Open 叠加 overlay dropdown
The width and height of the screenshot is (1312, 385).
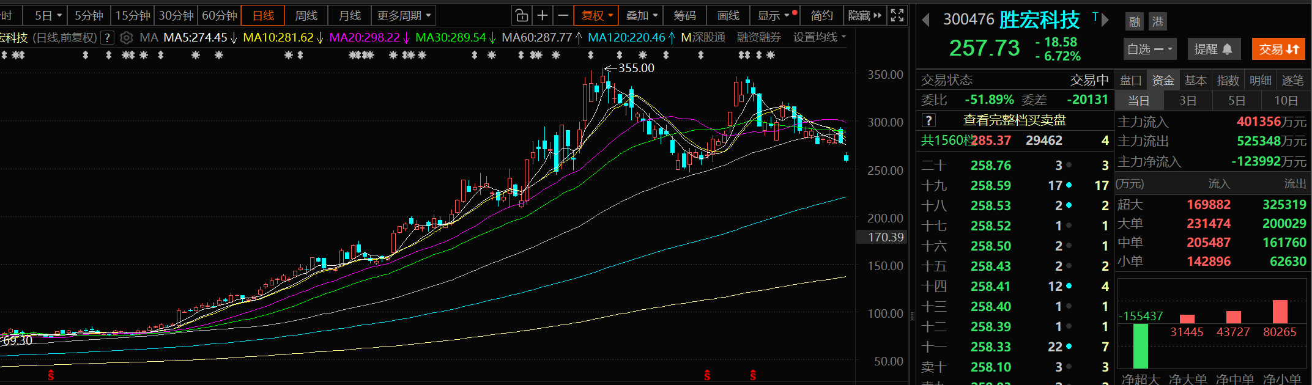[x=642, y=15]
